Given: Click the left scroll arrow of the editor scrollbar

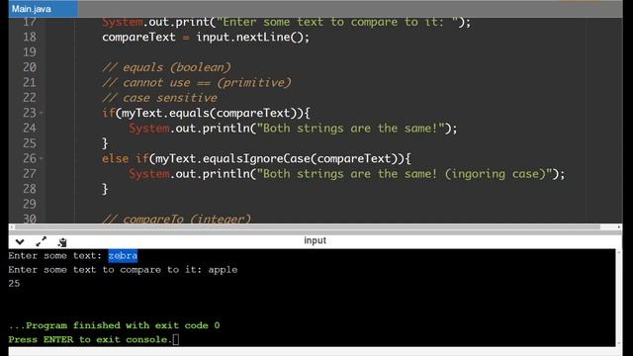Looking at the screenshot, I should click(11, 227).
